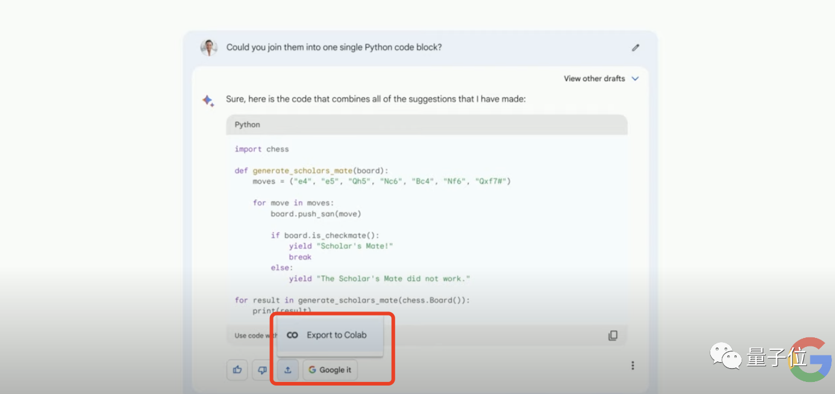
Task: Click the 'break' statement in the code
Action: [300, 257]
